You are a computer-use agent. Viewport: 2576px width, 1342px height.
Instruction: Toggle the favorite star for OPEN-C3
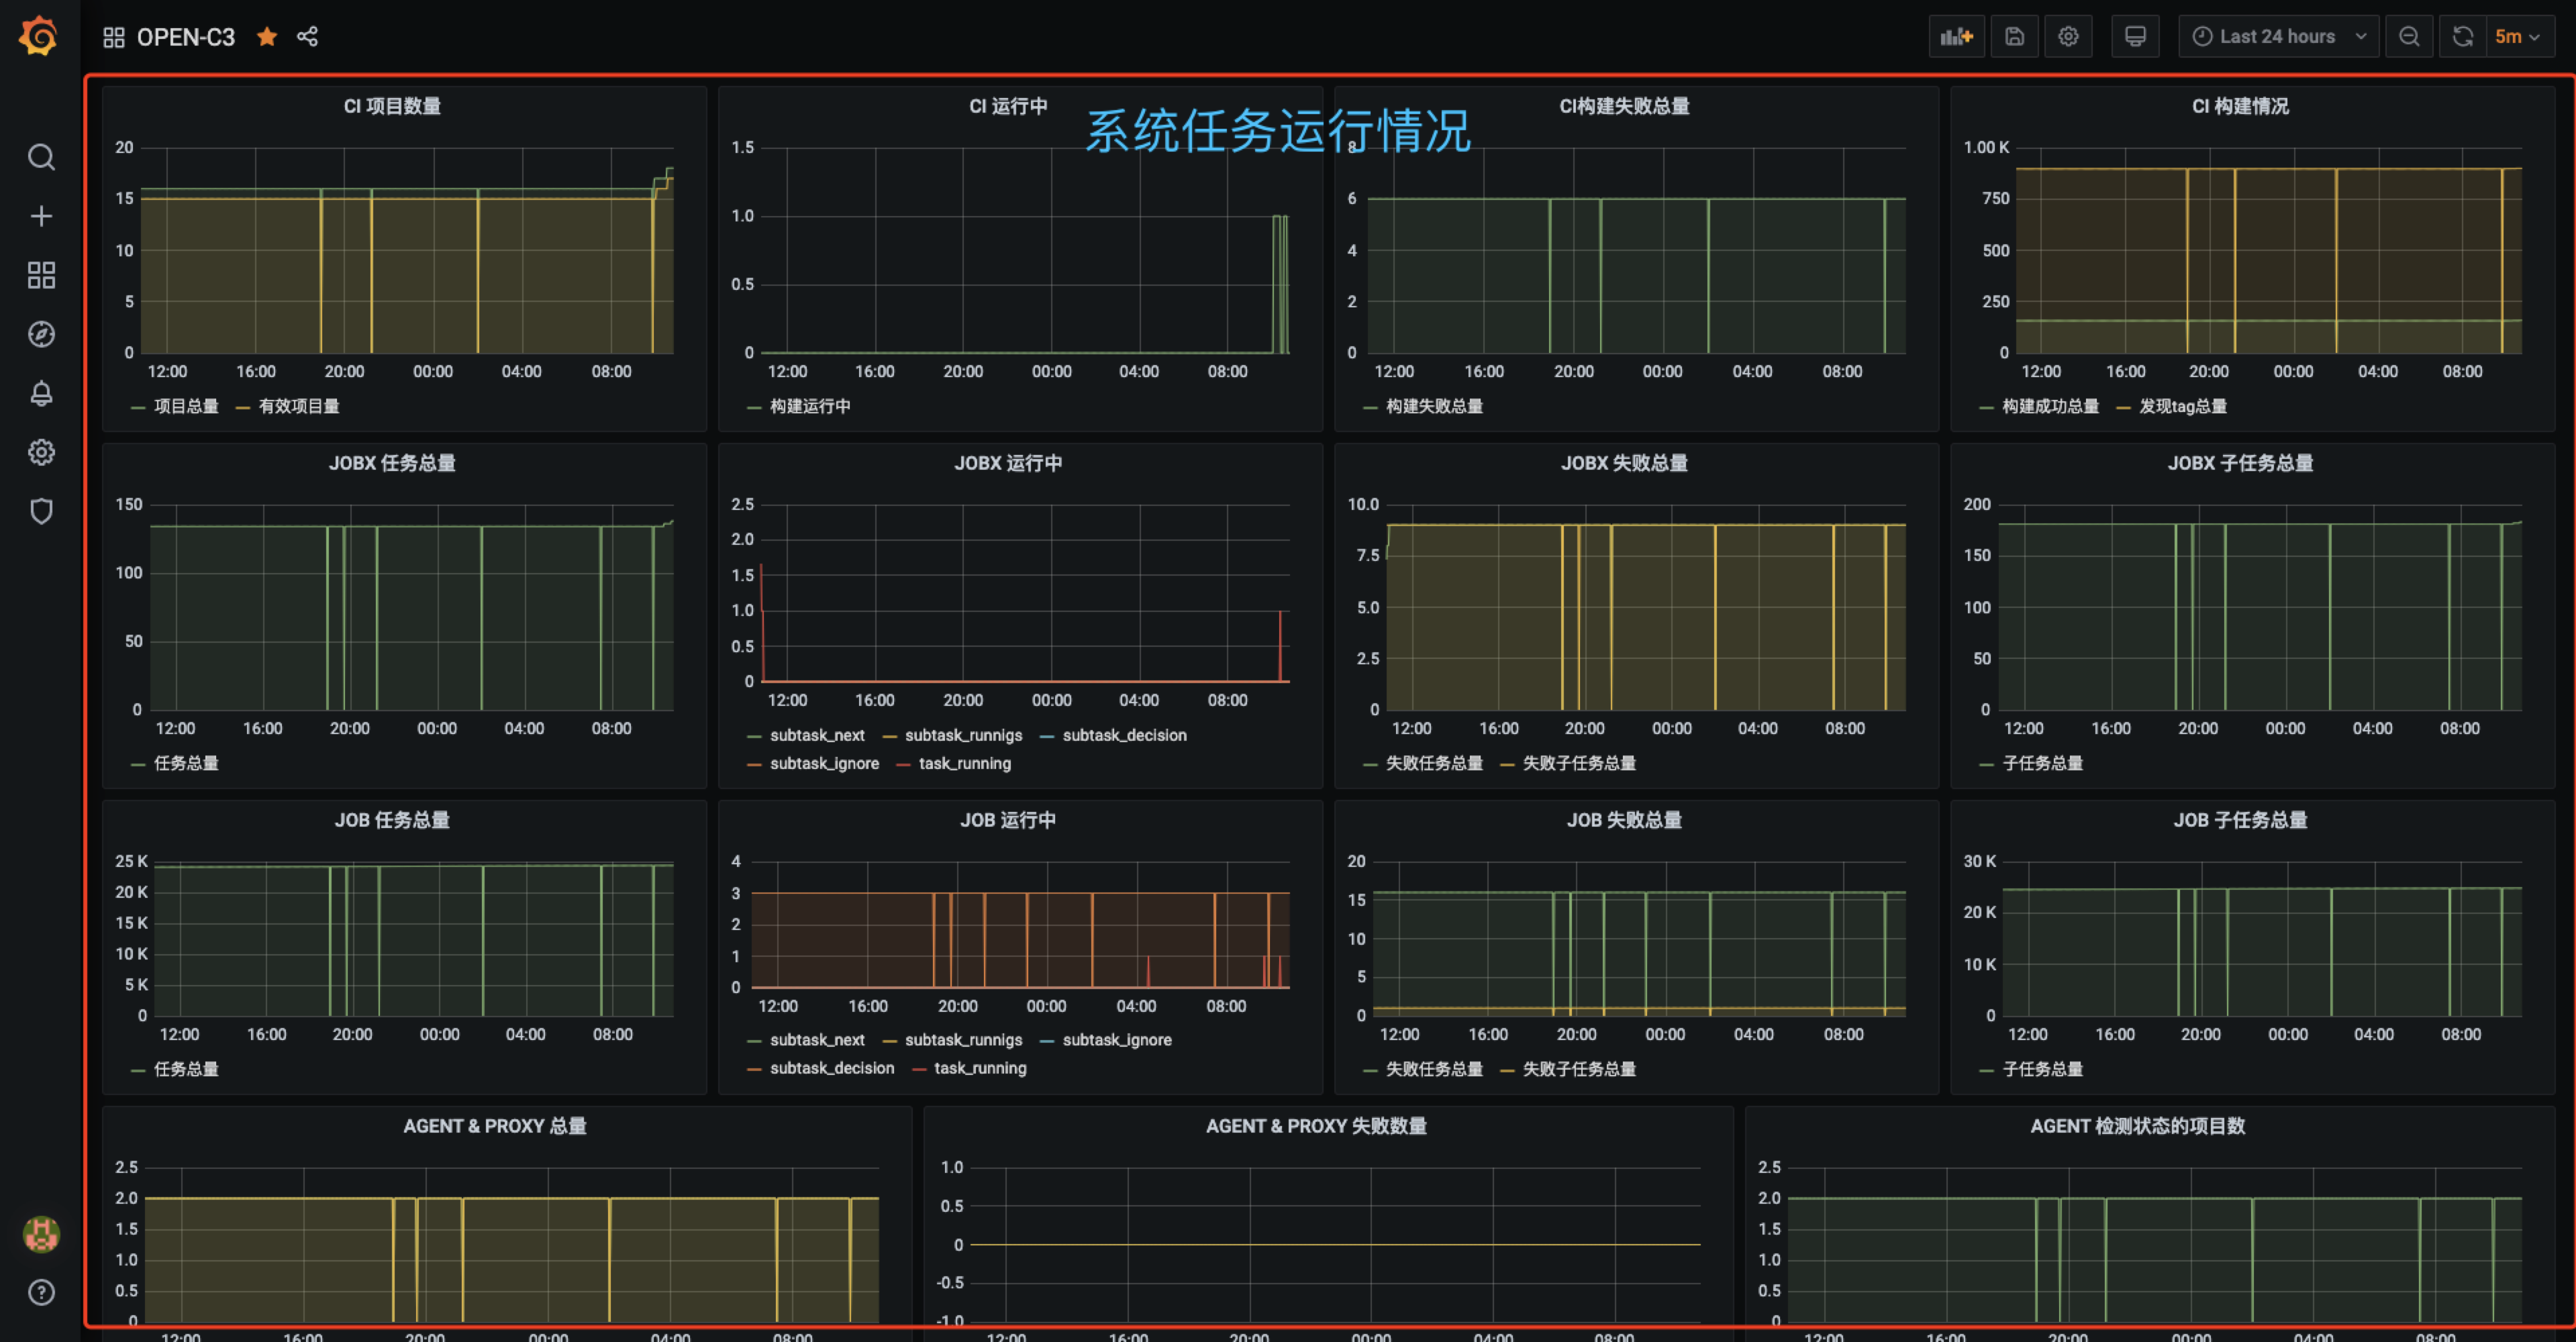click(267, 37)
